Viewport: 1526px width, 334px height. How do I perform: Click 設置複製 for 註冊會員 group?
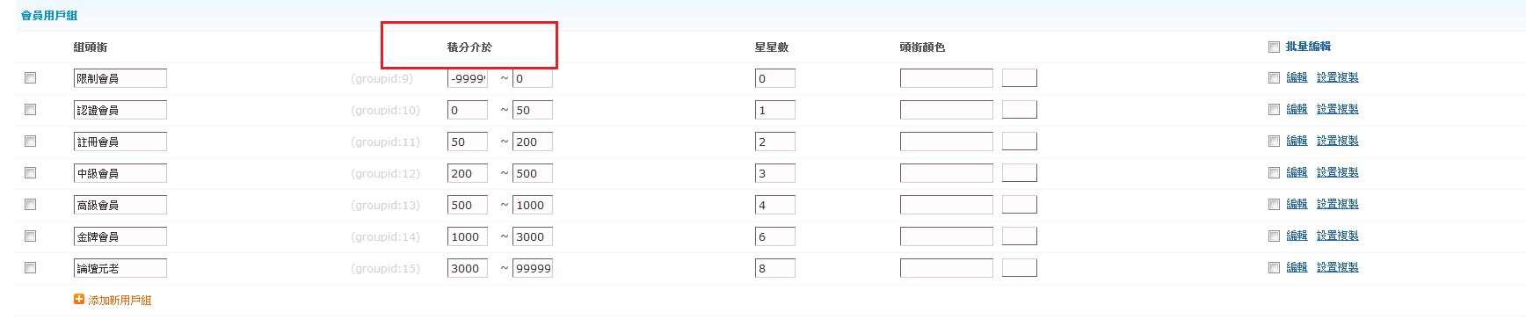pos(1337,141)
